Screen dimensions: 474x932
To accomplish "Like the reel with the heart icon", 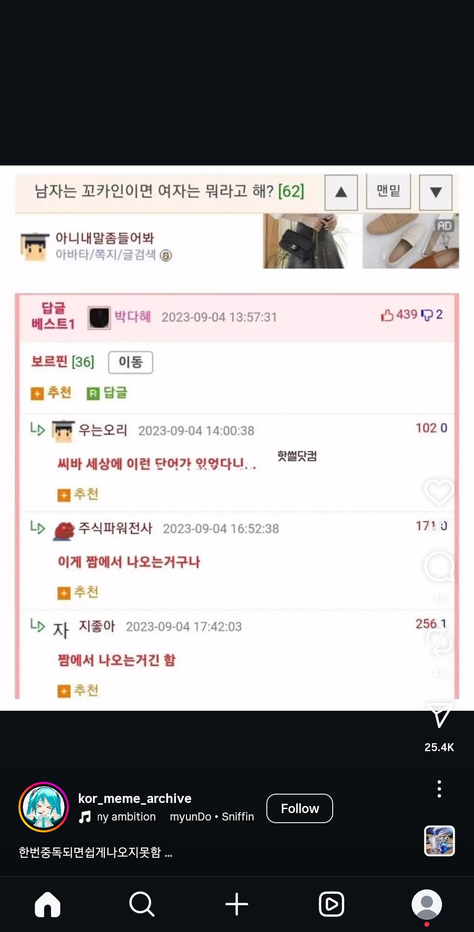I will (438, 492).
